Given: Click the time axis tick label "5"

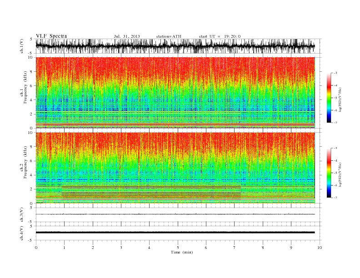Looking at the screenshot, I should point(178,248).
